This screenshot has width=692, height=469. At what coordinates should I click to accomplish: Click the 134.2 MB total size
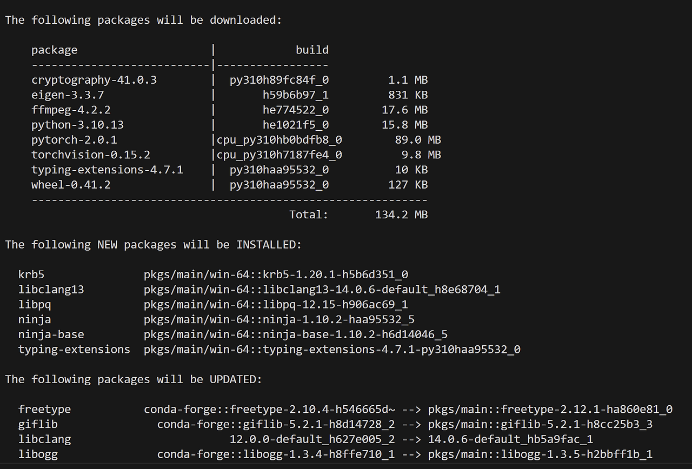(401, 215)
